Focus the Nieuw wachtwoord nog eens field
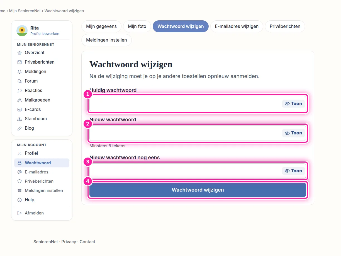 pos(198,171)
